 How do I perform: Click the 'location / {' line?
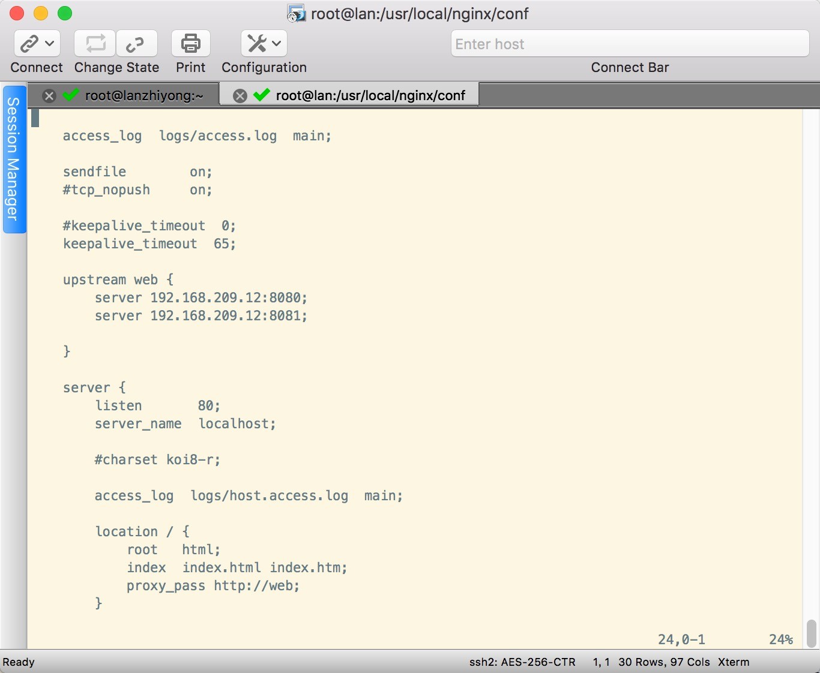point(142,531)
